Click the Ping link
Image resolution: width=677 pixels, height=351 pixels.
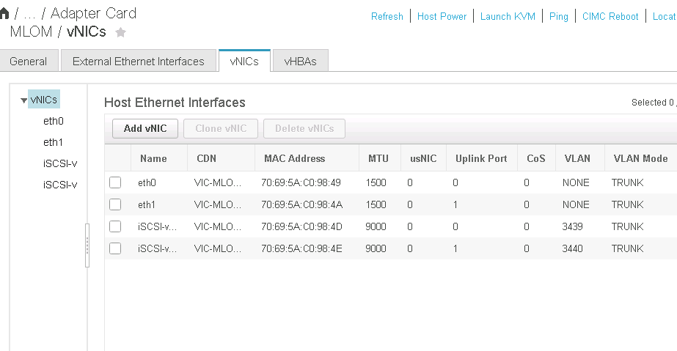(x=559, y=16)
